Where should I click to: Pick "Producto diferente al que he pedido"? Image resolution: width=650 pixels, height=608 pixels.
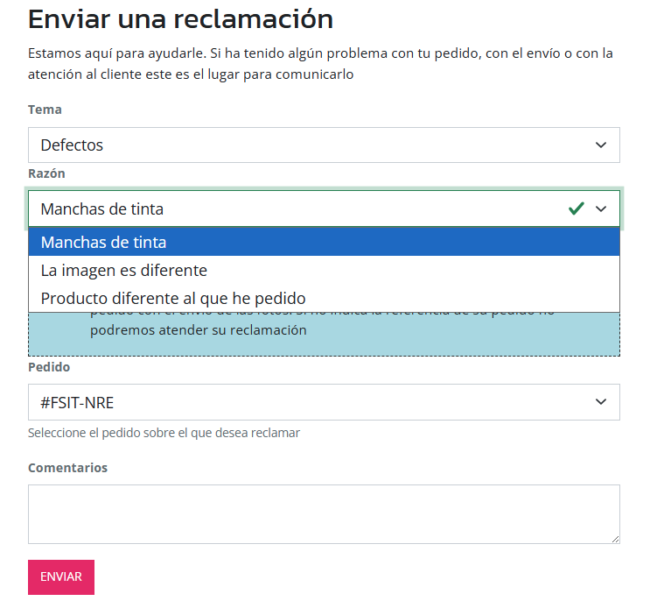tap(173, 298)
